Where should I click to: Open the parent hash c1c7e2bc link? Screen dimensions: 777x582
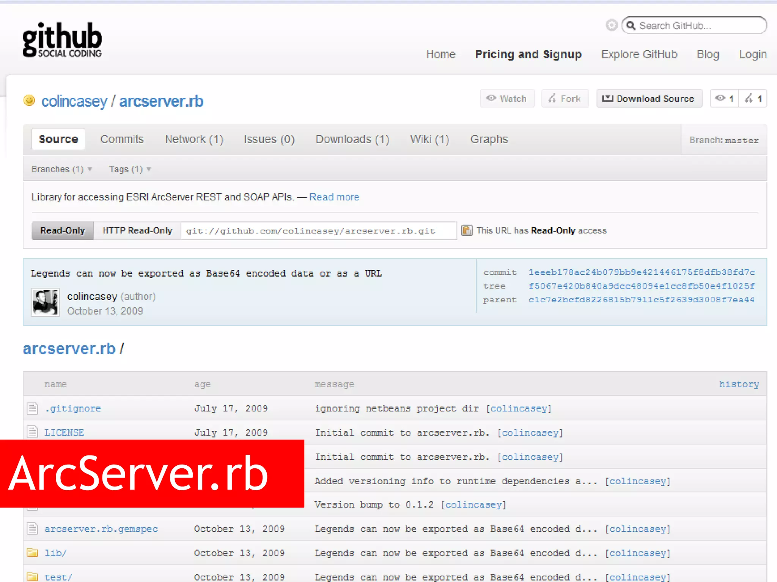[x=642, y=299]
